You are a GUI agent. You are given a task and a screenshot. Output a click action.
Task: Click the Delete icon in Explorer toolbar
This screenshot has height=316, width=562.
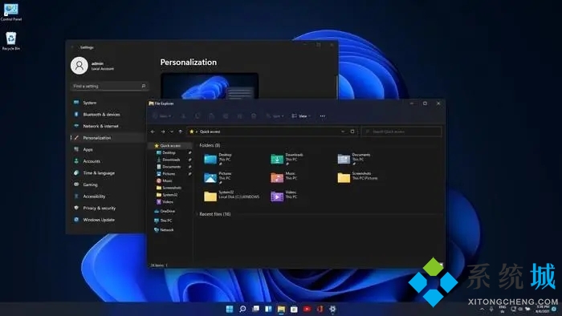click(254, 116)
